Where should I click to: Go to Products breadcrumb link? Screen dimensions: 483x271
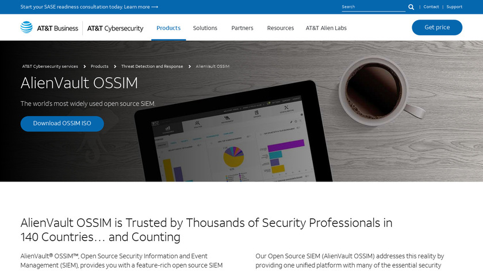(99, 67)
